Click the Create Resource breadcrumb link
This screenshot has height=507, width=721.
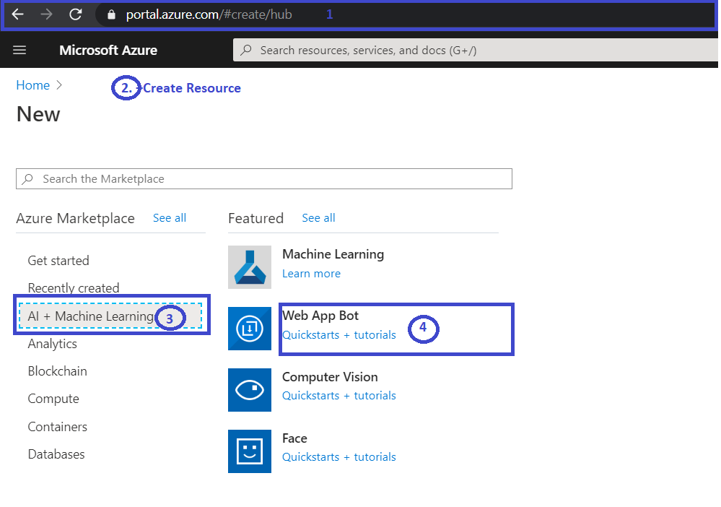coord(191,87)
